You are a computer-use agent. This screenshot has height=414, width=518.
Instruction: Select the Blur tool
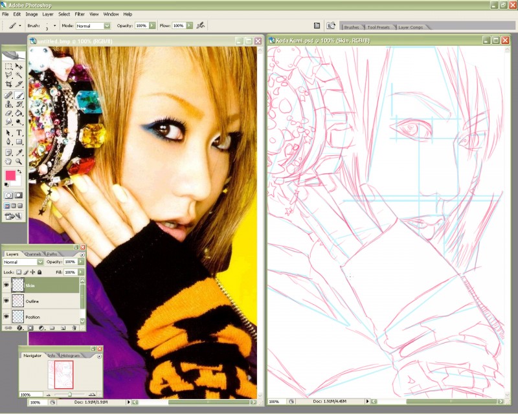(x=8, y=122)
